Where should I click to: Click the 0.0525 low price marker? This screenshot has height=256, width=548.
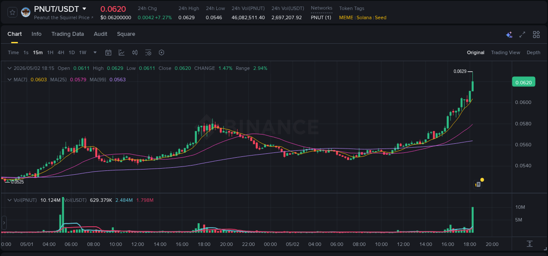[17, 182]
